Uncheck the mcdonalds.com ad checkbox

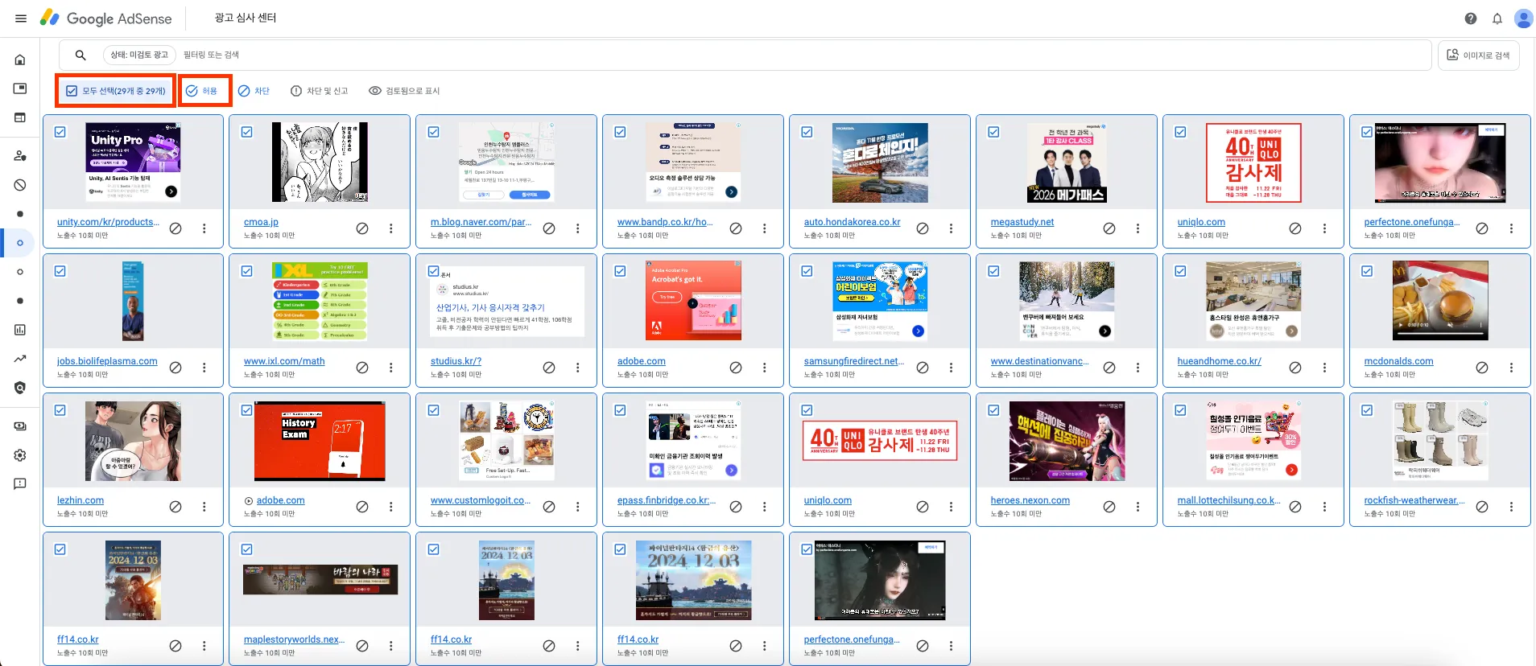coord(1368,271)
